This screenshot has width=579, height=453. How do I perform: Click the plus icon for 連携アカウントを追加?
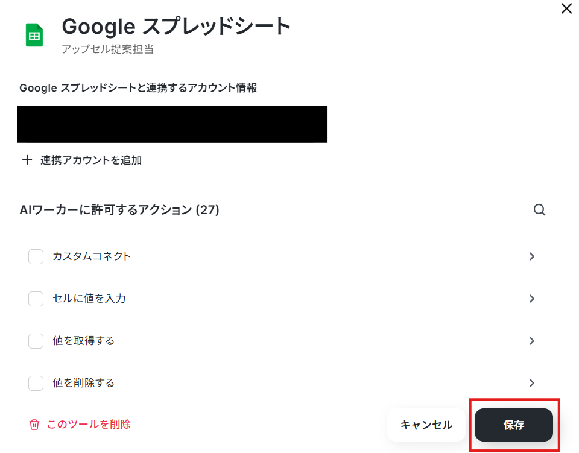tap(27, 160)
